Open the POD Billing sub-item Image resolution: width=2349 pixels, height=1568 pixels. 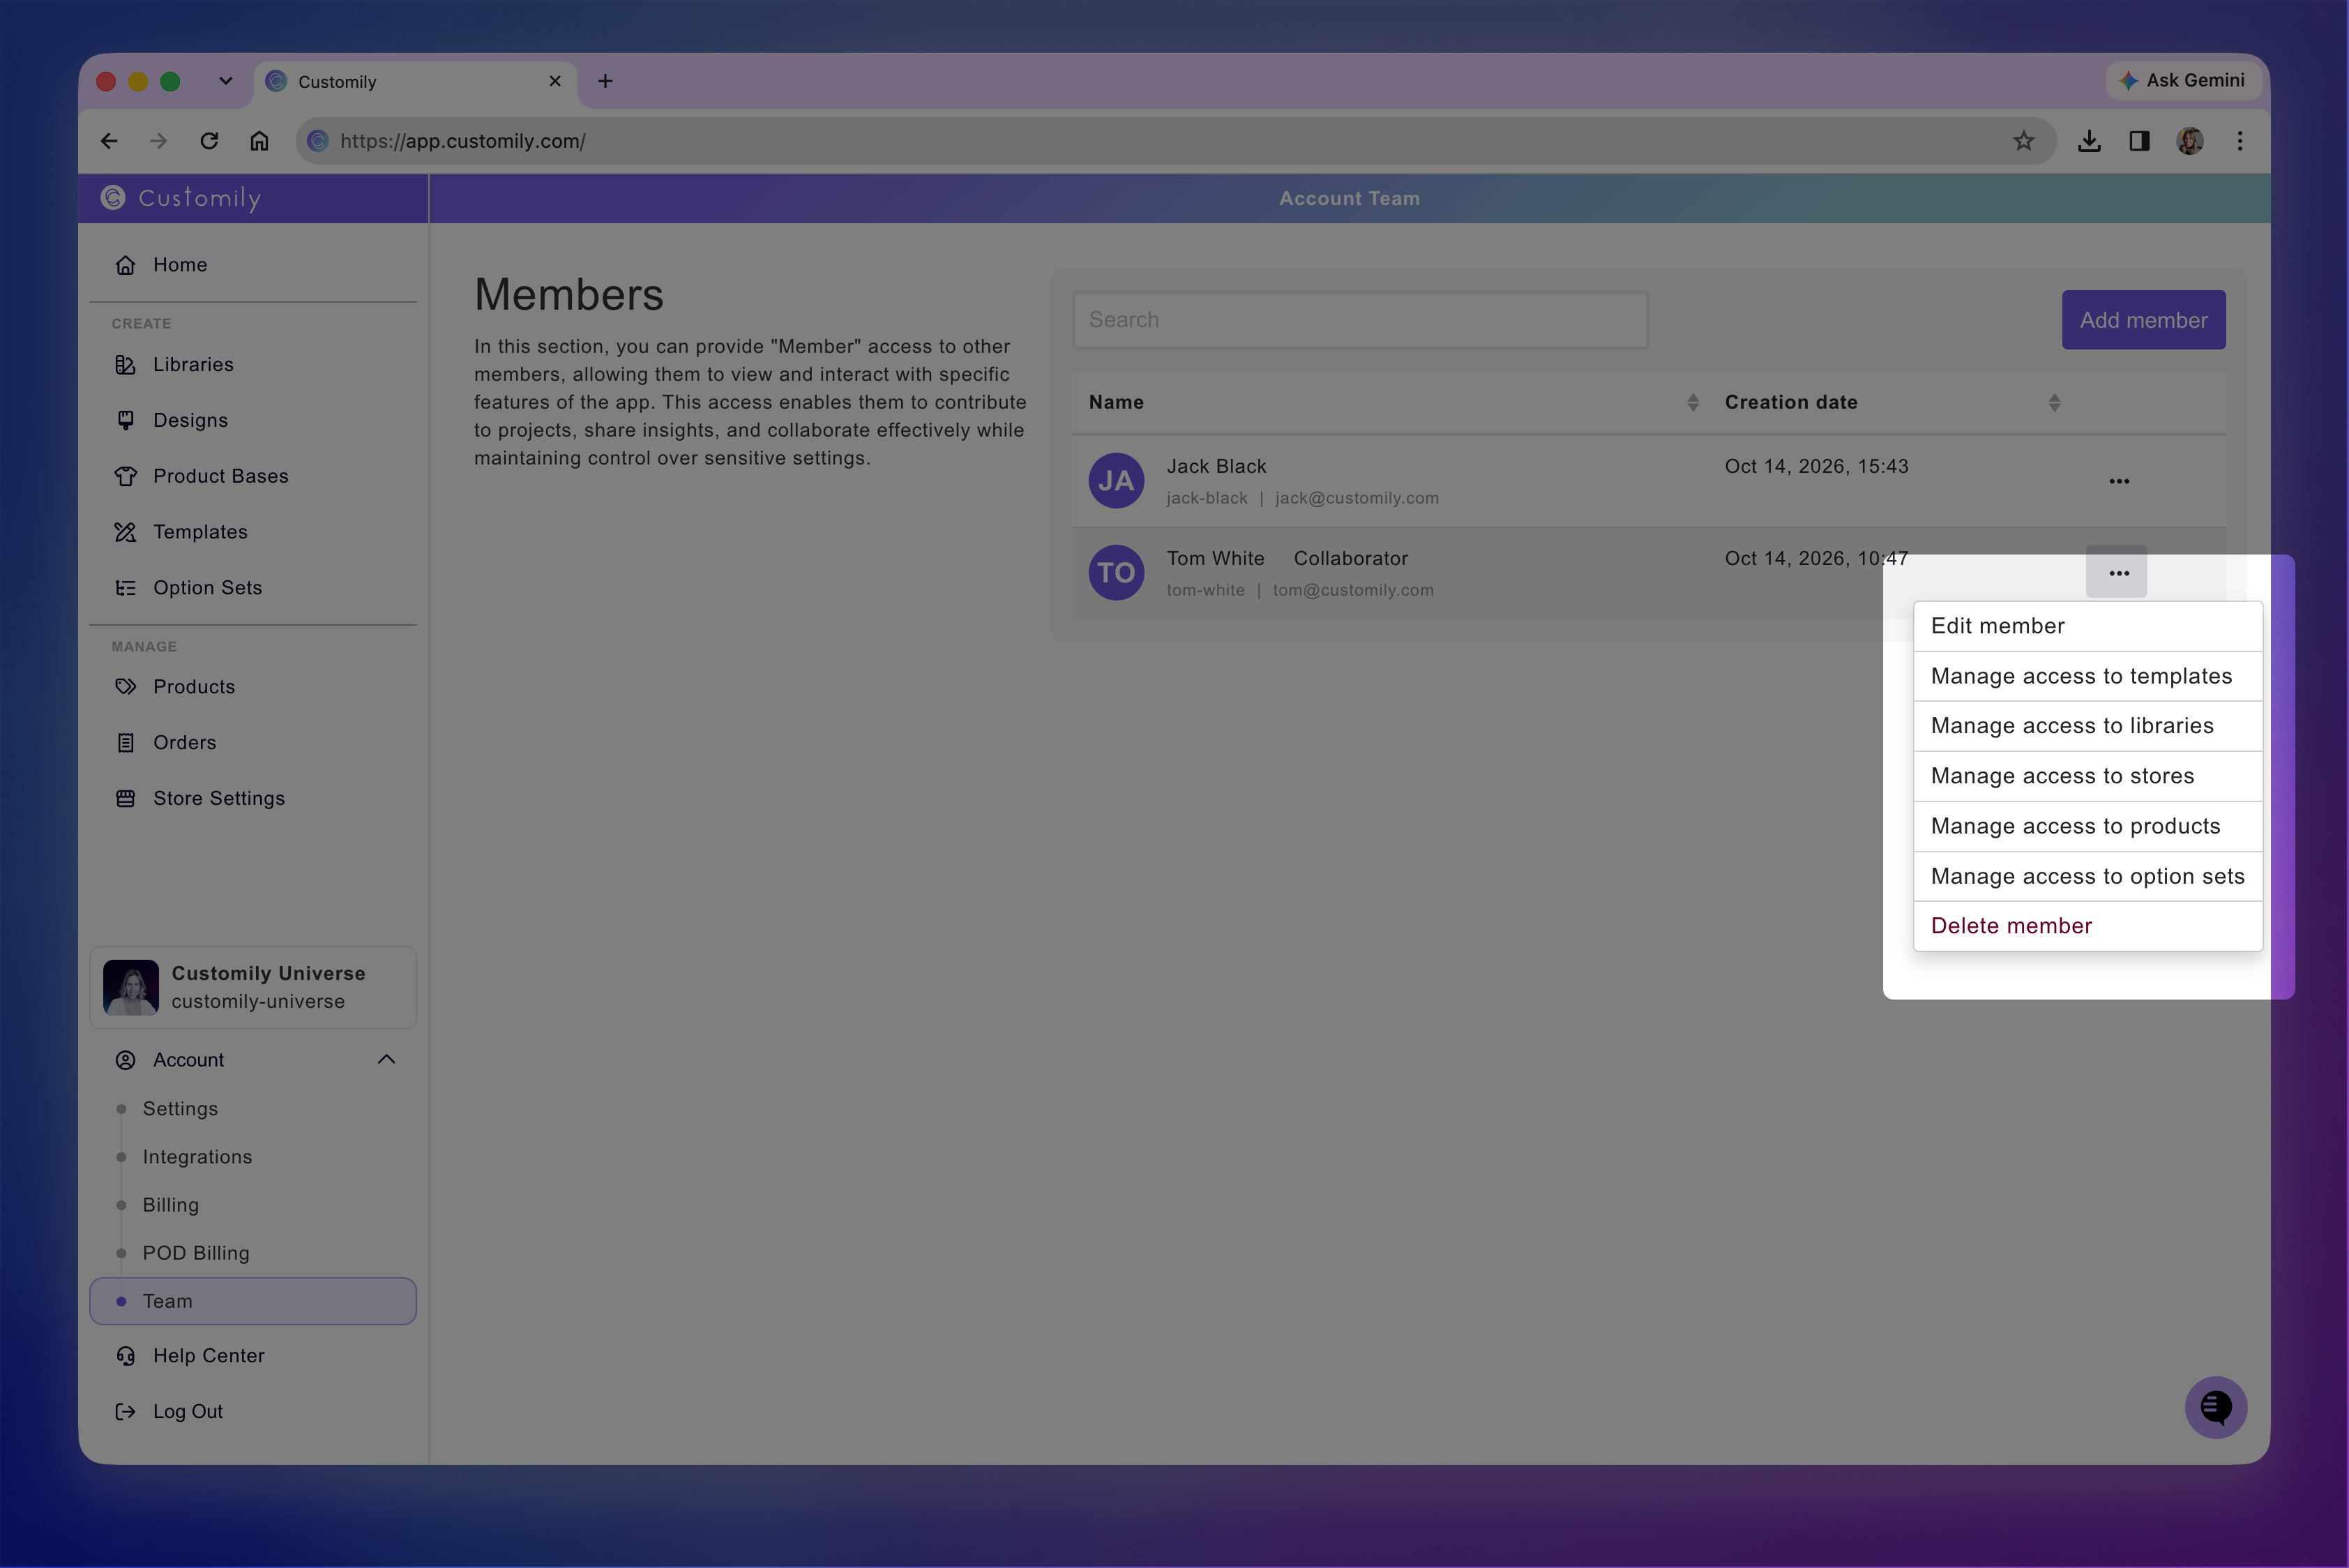click(x=196, y=1254)
